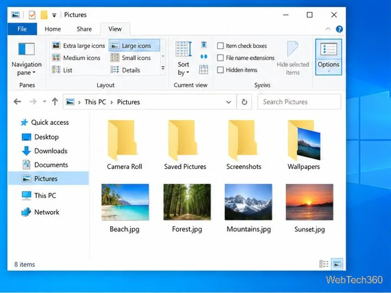Click the View ribbon tab
Screen dimensions: 391x293
[115, 29]
